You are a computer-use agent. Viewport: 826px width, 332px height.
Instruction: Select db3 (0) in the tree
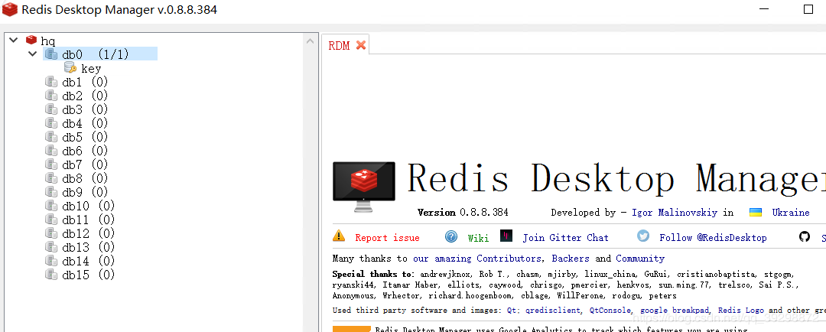85,109
